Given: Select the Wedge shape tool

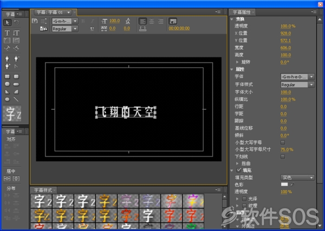Looking at the screenshot, I should click(7, 92).
